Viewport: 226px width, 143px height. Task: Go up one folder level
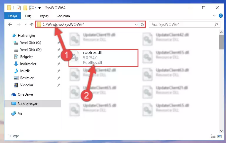[32, 24]
